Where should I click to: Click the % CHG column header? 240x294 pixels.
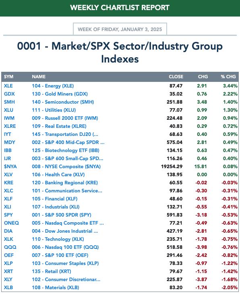228,77
